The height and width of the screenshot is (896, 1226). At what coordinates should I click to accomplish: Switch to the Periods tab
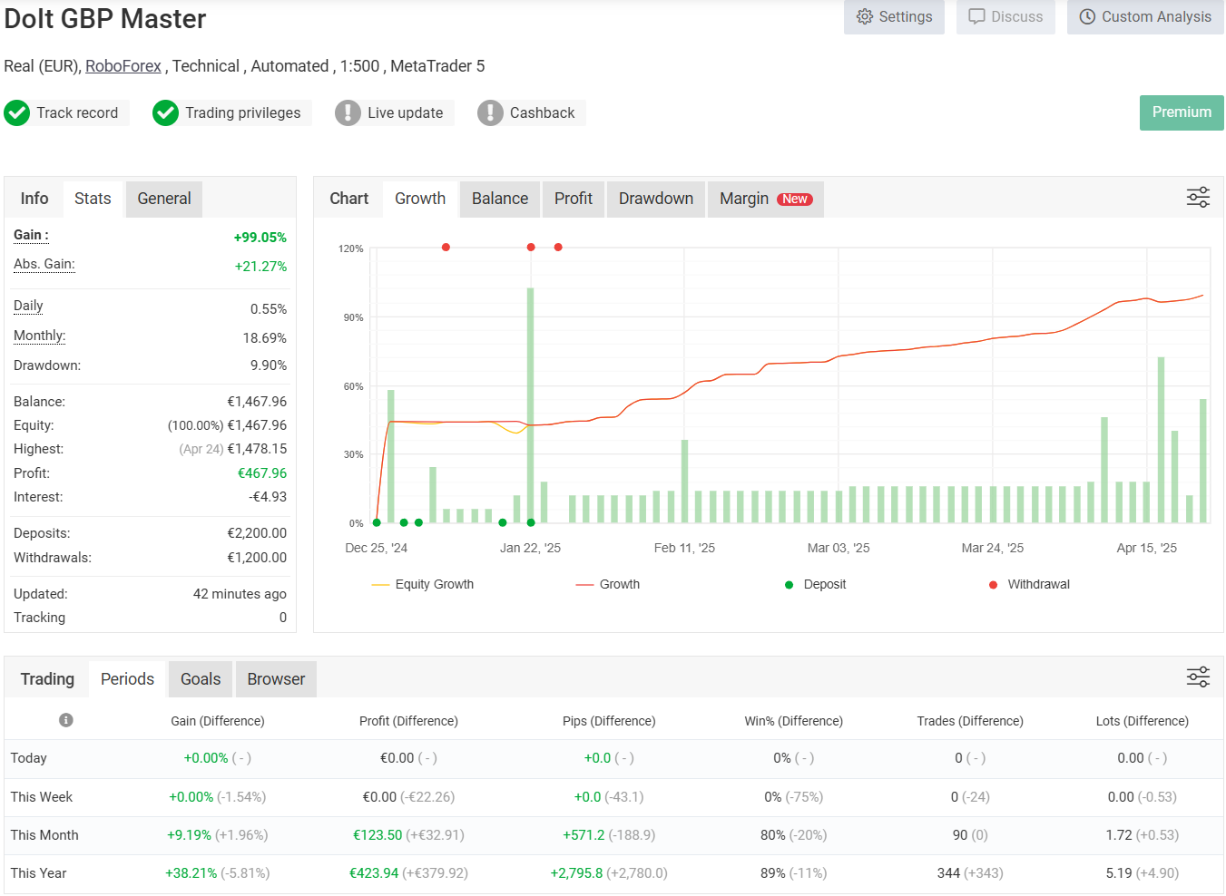tap(127, 679)
